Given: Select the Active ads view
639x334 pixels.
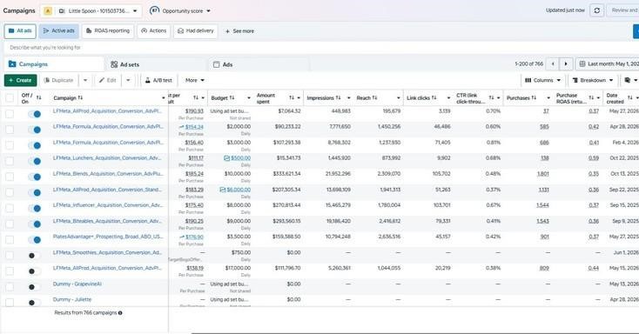Looking at the screenshot, I should (59, 31).
